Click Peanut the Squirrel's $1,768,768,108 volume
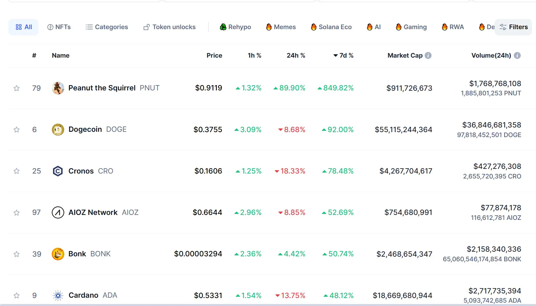Screen dimensions: 536x306 point(495,84)
